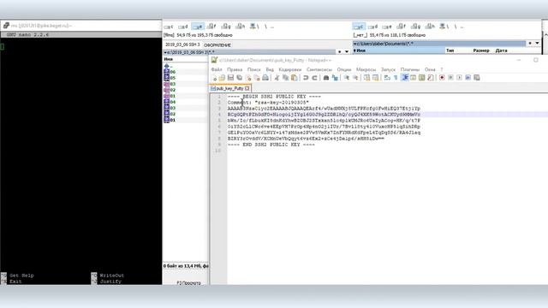
Task: Open the Запуск menu
Action: pos(388,69)
